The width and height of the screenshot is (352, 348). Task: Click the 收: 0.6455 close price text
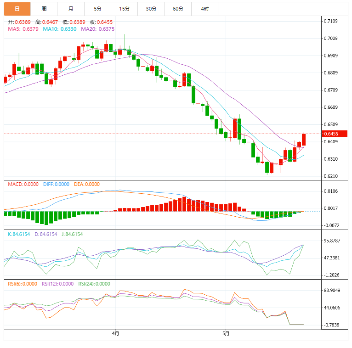click(x=101, y=22)
